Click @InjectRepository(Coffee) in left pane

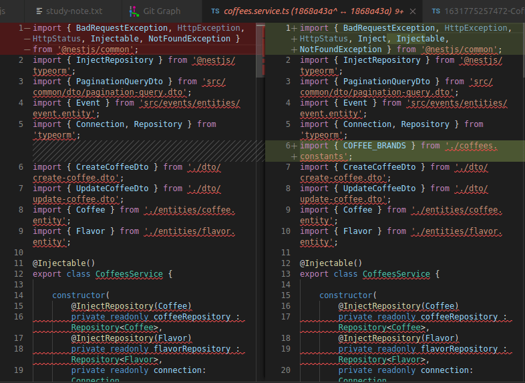131,306
